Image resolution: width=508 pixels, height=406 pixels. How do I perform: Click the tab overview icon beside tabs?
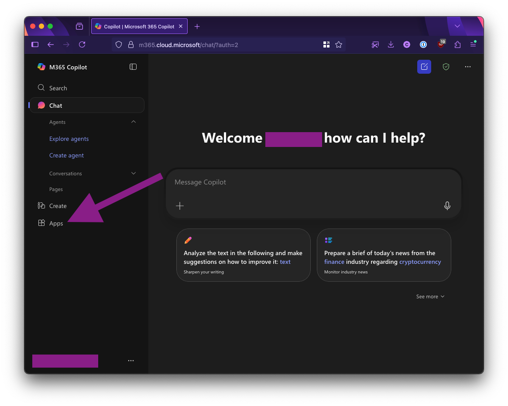coord(79,26)
